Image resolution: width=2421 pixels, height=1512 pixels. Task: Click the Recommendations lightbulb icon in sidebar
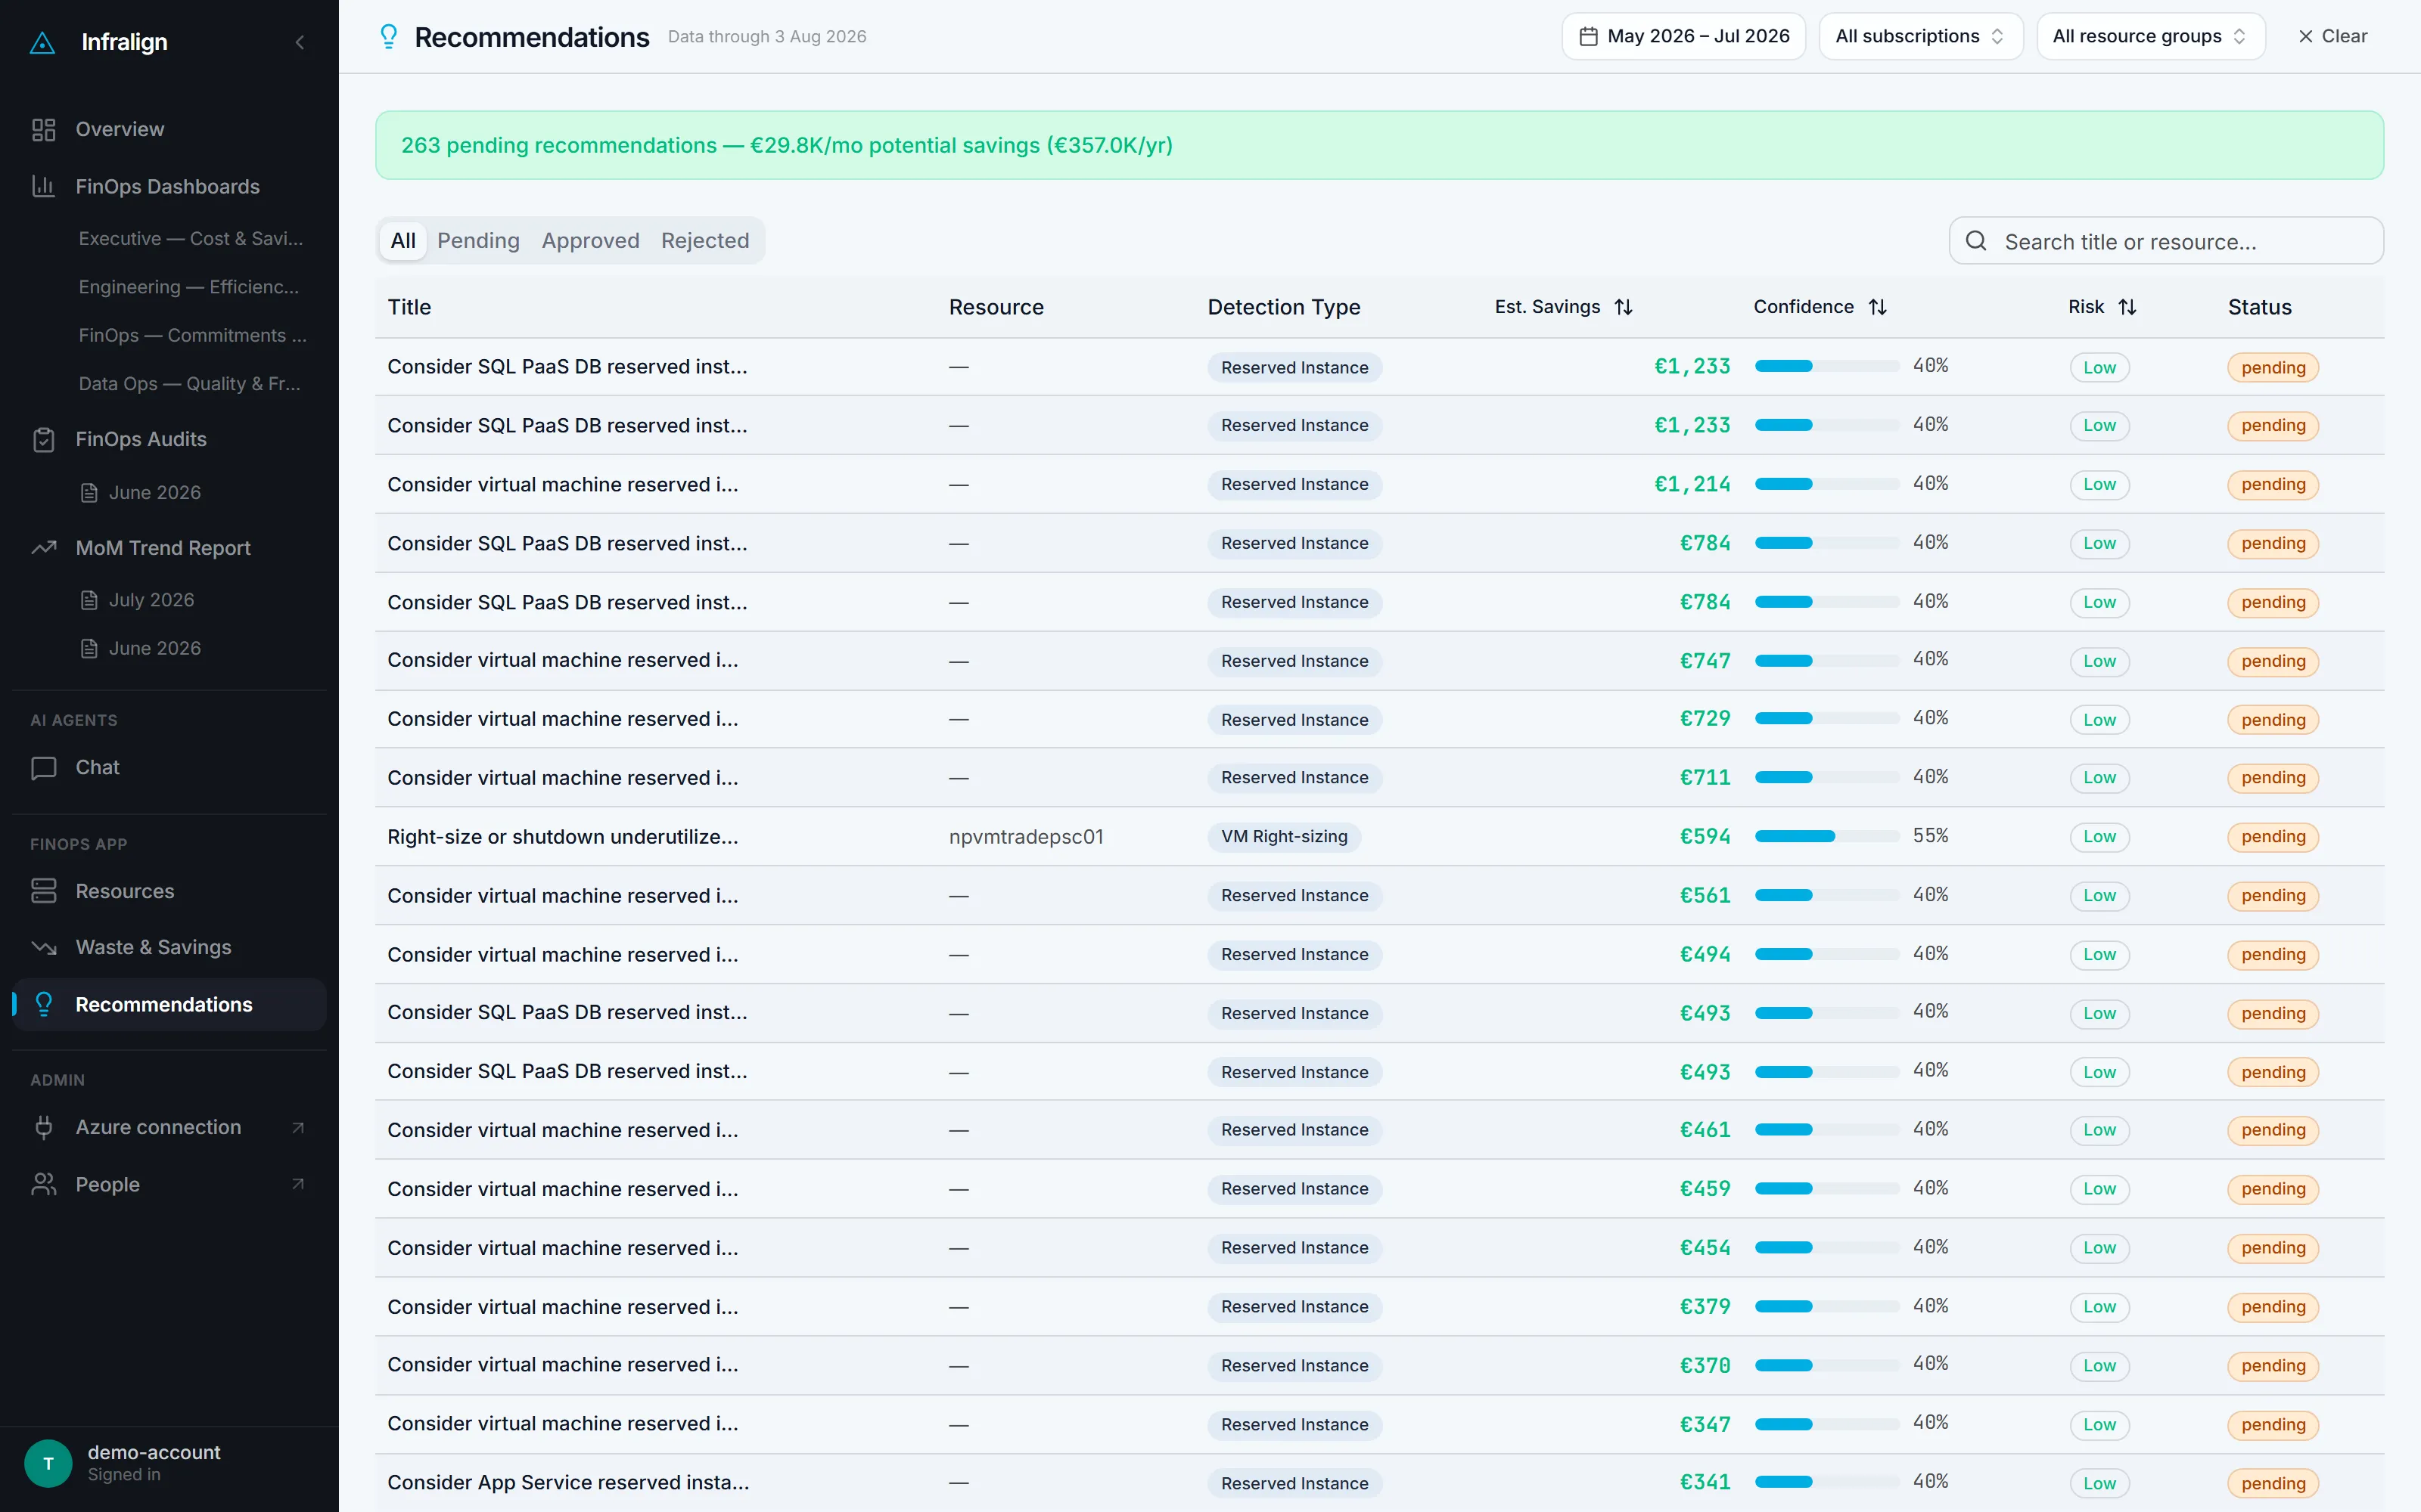43,1004
